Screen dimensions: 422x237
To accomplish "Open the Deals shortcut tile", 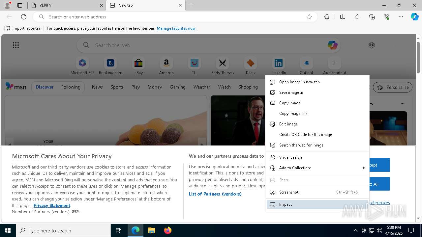I will click(251, 66).
